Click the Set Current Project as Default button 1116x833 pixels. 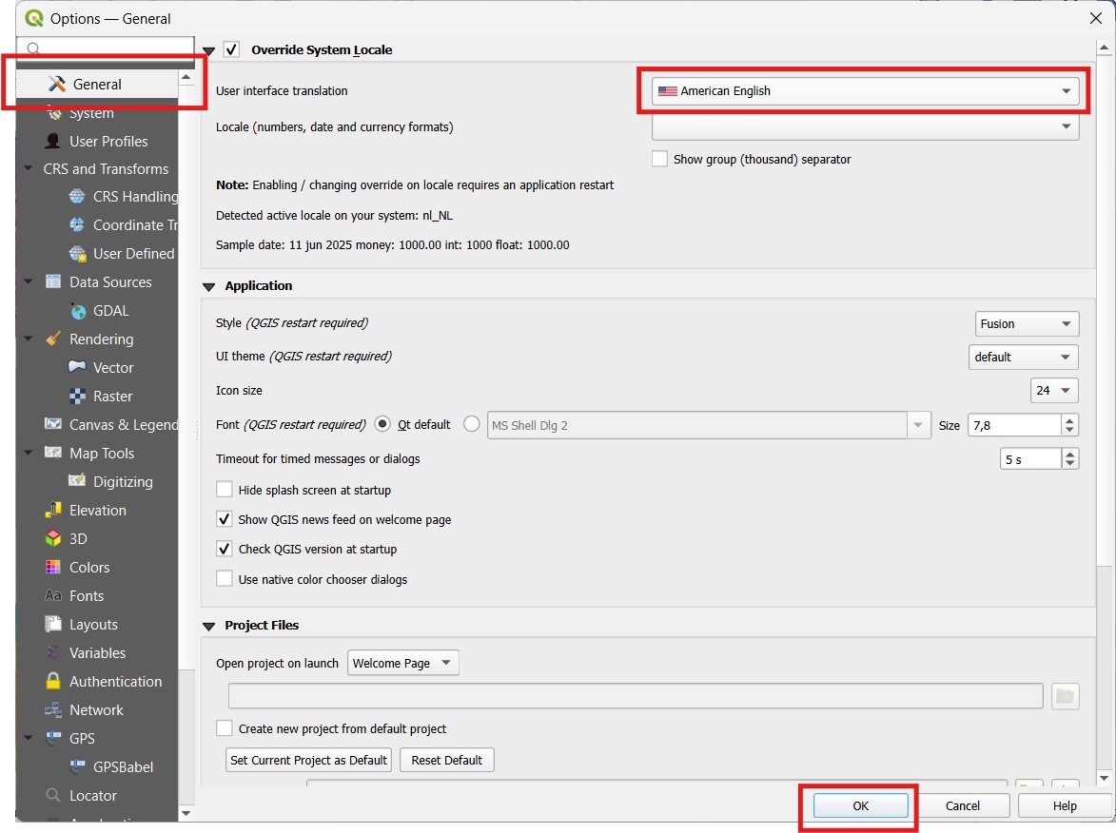click(308, 760)
